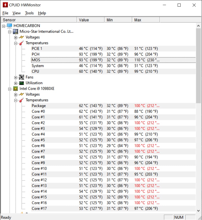
Task: Open the File menu
Action: click(5, 13)
